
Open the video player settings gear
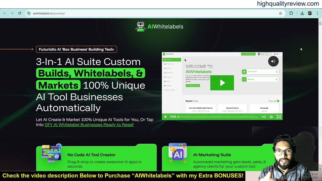[271, 117]
